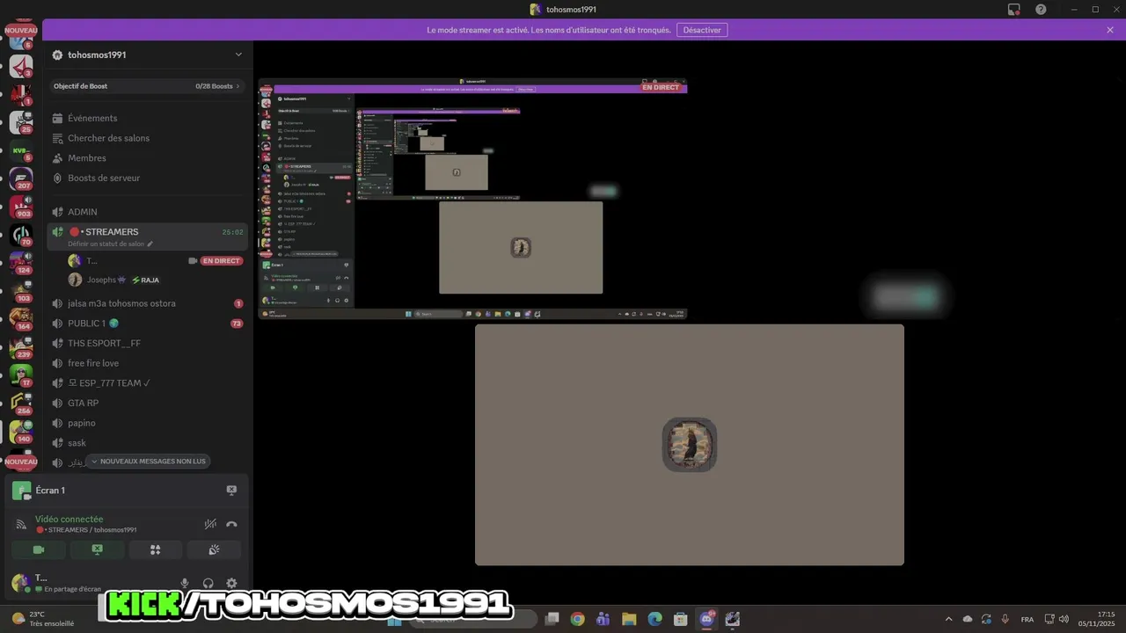Open server icon with 903 badge
The image size is (1126, 633).
[x=21, y=207]
